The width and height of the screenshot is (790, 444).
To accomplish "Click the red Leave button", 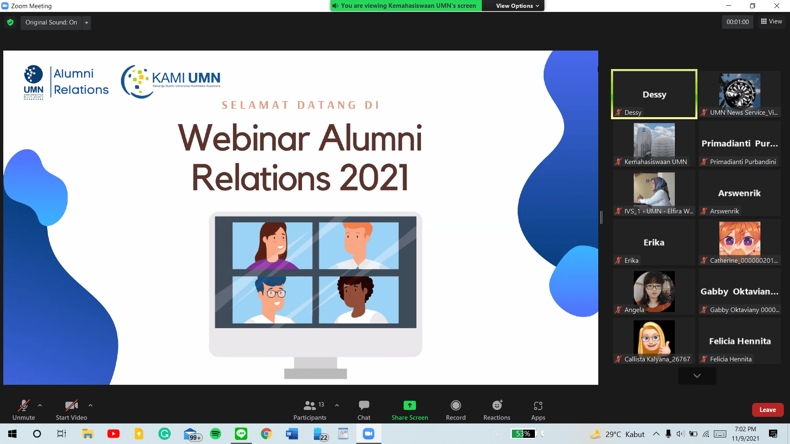I will click(x=767, y=410).
